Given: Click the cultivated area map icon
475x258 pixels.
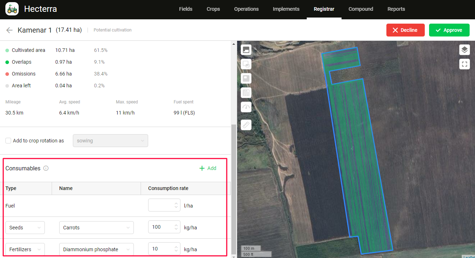Looking at the screenshot, I should 246,50.
